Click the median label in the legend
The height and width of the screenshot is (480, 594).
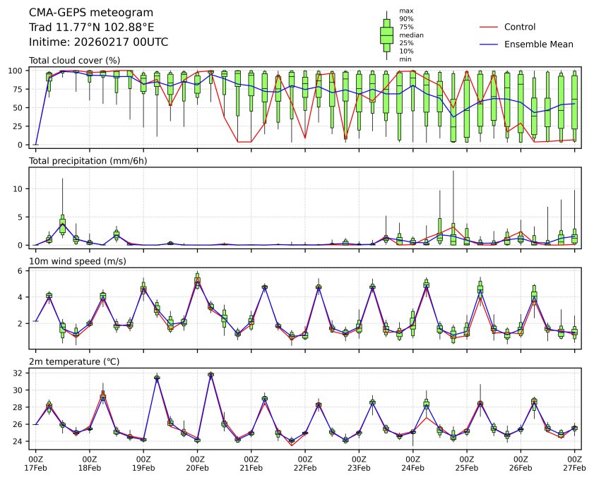(411, 35)
